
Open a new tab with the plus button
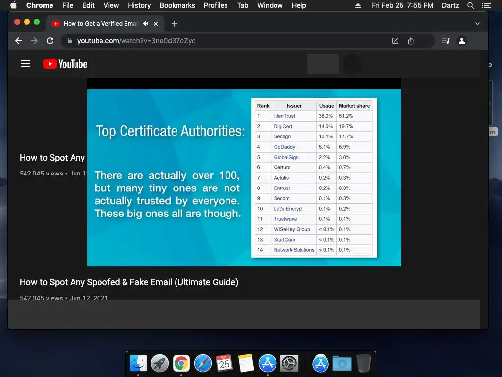click(174, 24)
